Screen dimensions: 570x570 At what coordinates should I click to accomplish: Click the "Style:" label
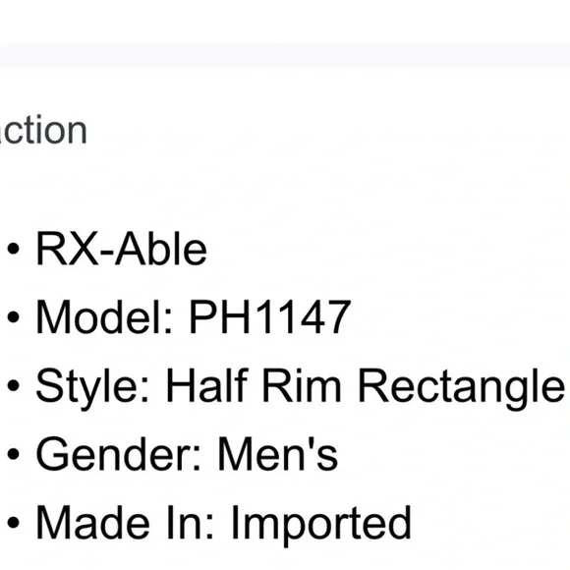click(x=92, y=387)
